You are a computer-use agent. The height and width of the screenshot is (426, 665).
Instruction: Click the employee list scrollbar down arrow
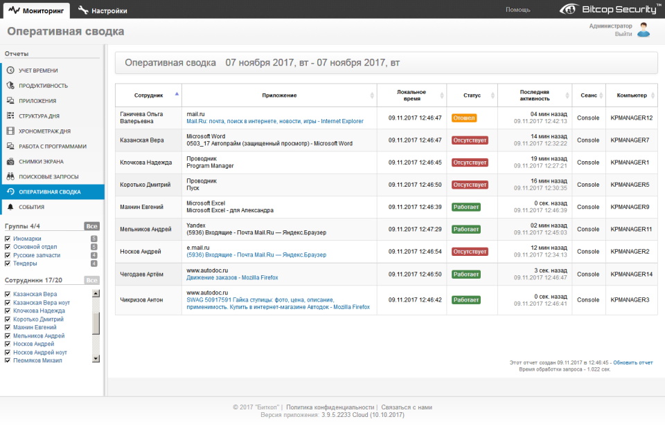click(x=96, y=359)
